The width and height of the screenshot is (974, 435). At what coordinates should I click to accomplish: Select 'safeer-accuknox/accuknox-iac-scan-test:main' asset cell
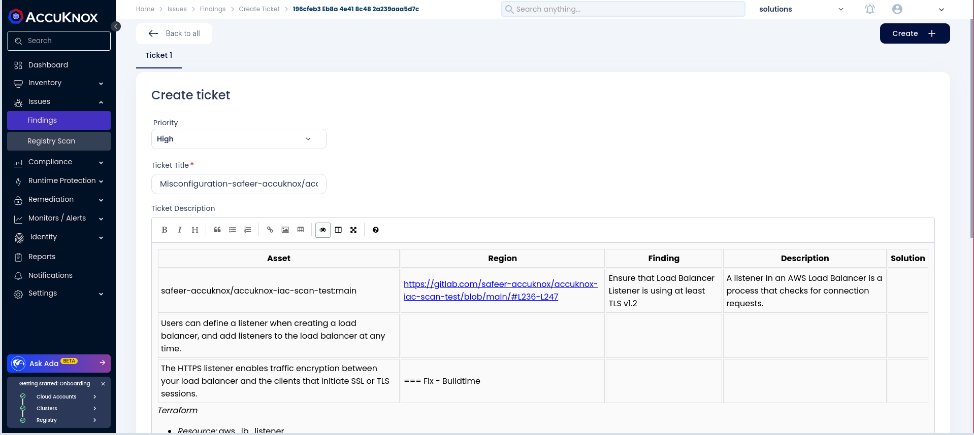279,291
